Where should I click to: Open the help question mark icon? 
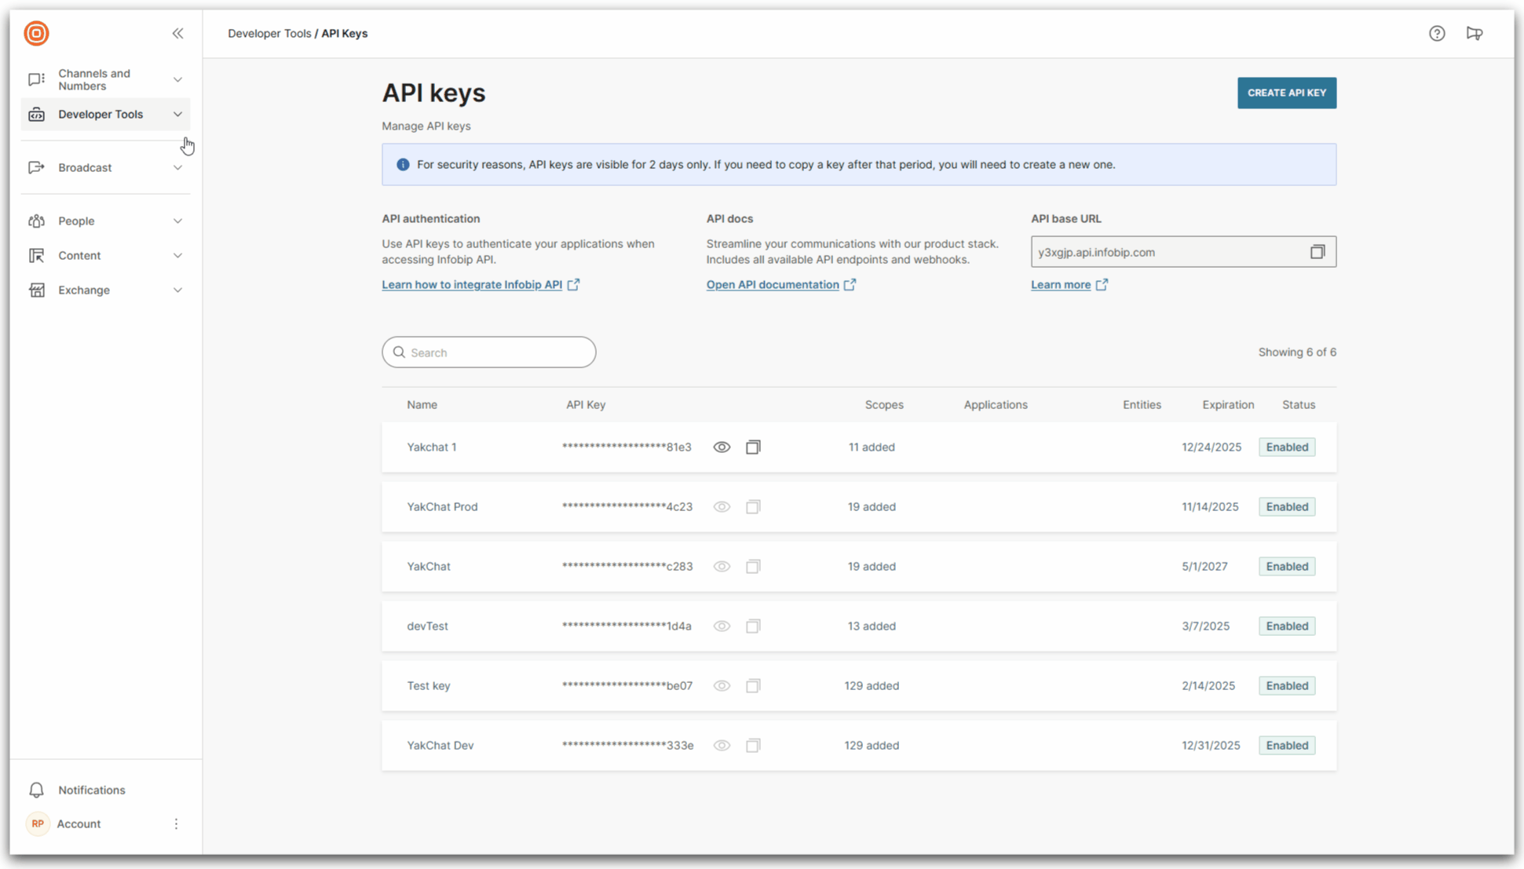pos(1437,33)
